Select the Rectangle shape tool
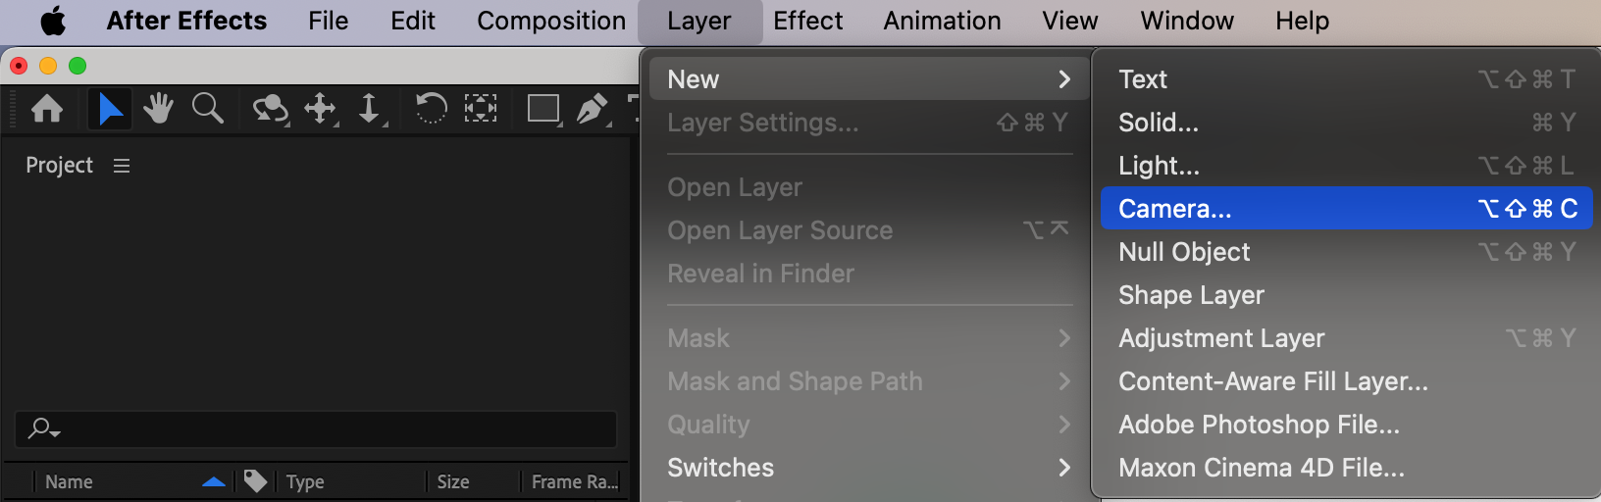1601x502 pixels. 543,109
